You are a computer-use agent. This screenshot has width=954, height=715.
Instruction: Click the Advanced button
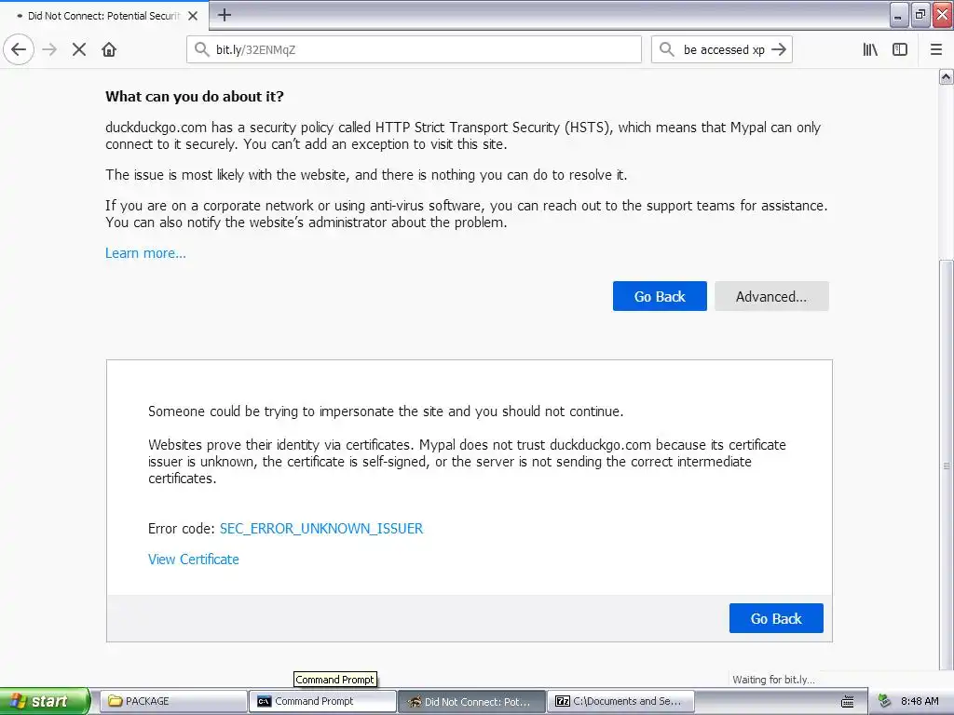(x=771, y=296)
